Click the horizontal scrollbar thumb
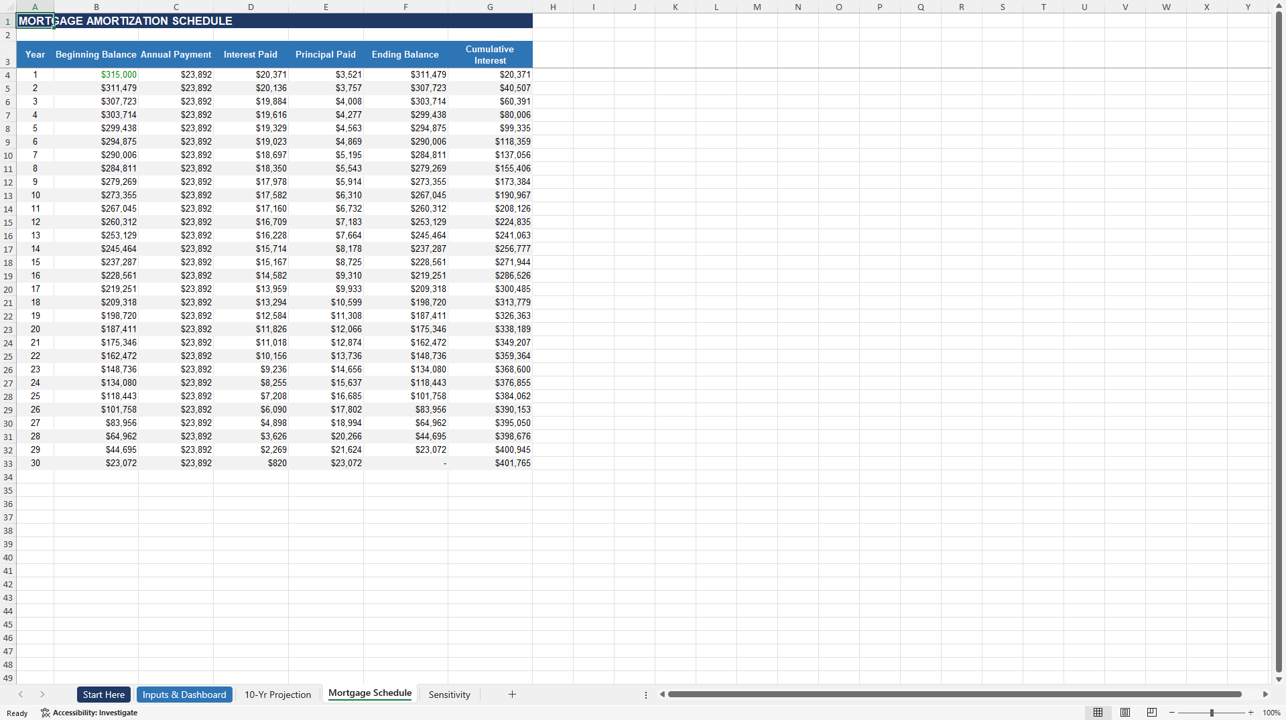The height and width of the screenshot is (720, 1286). [x=954, y=695]
